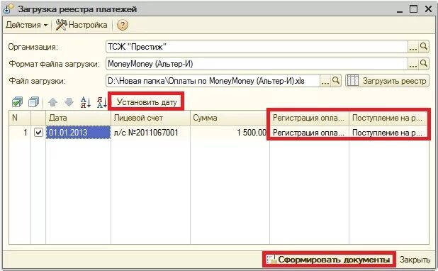Click the magnifier icon beside Организация

tap(424, 46)
